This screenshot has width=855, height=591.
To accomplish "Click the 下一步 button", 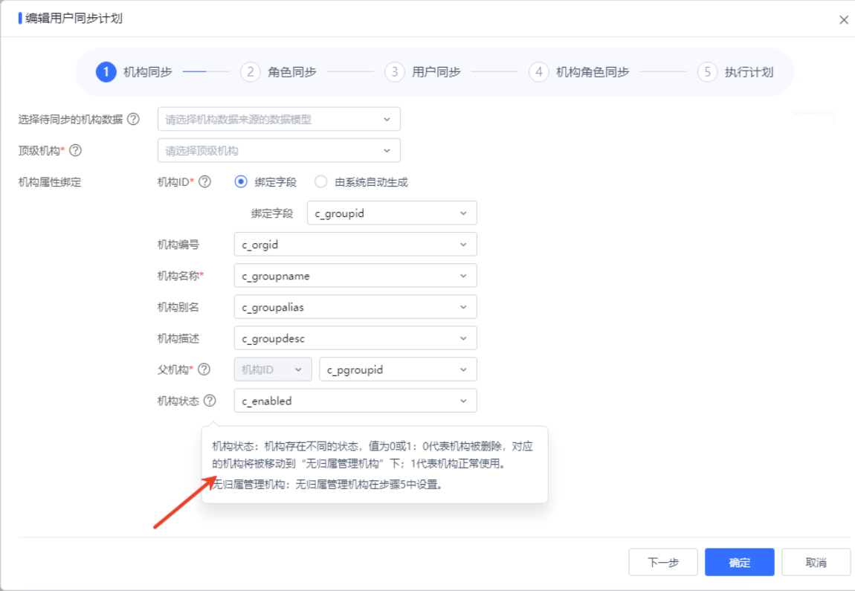I will [662, 562].
